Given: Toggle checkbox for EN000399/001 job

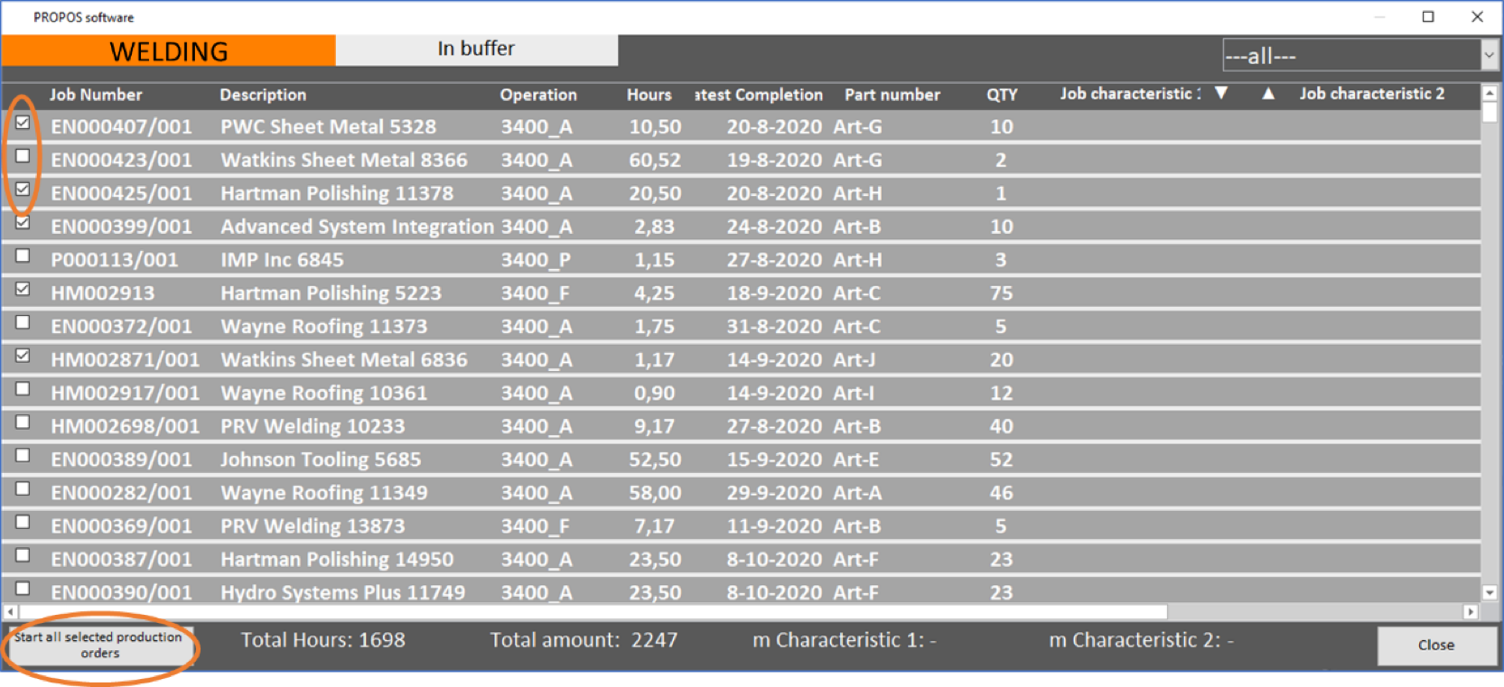Looking at the screenshot, I should click(x=23, y=223).
